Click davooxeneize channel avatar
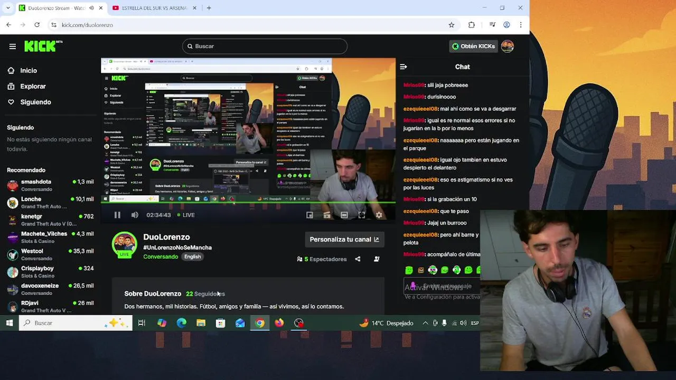This screenshot has width=676, height=380. (x=13, y=289)
